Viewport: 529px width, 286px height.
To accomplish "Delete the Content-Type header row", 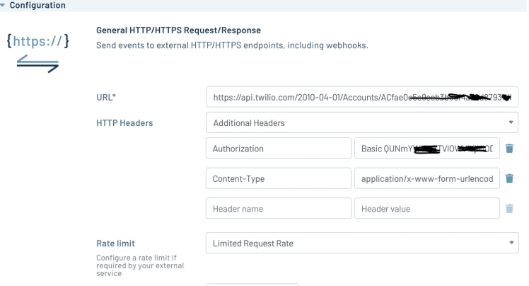I will [509, 178].
